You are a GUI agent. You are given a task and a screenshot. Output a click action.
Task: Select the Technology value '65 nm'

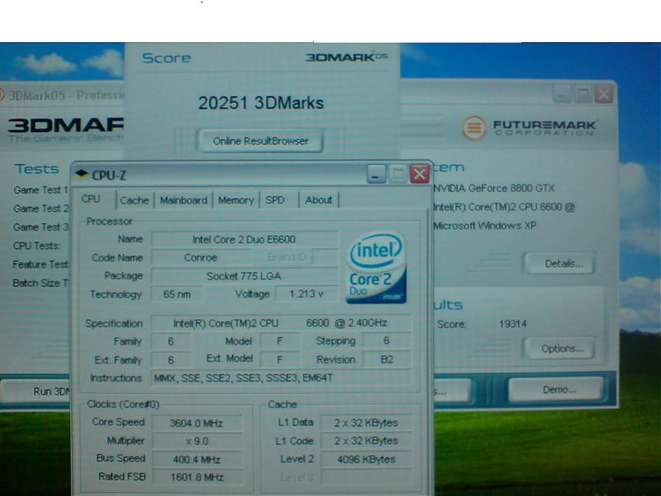(x=177, y=294)
